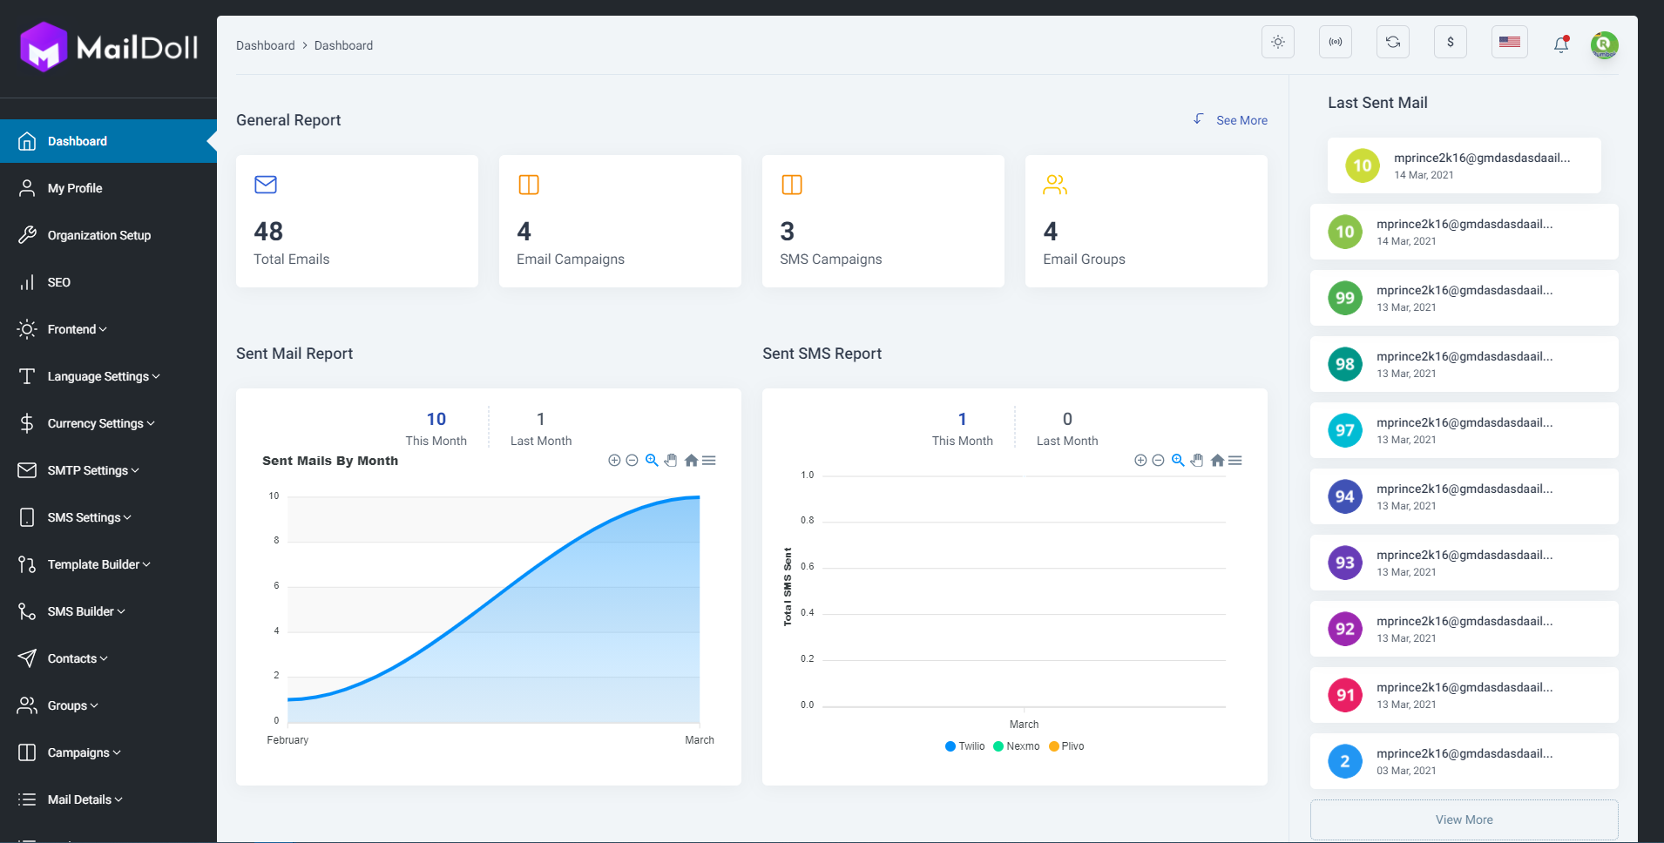Toggle light/dark theme sun icon

tap(1278, 42)
